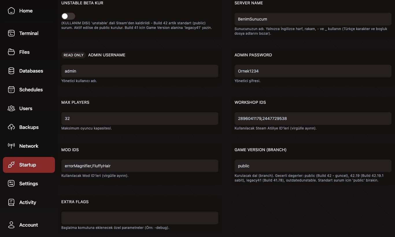
Task: Open the Network menu label
Action: (29, 146)
